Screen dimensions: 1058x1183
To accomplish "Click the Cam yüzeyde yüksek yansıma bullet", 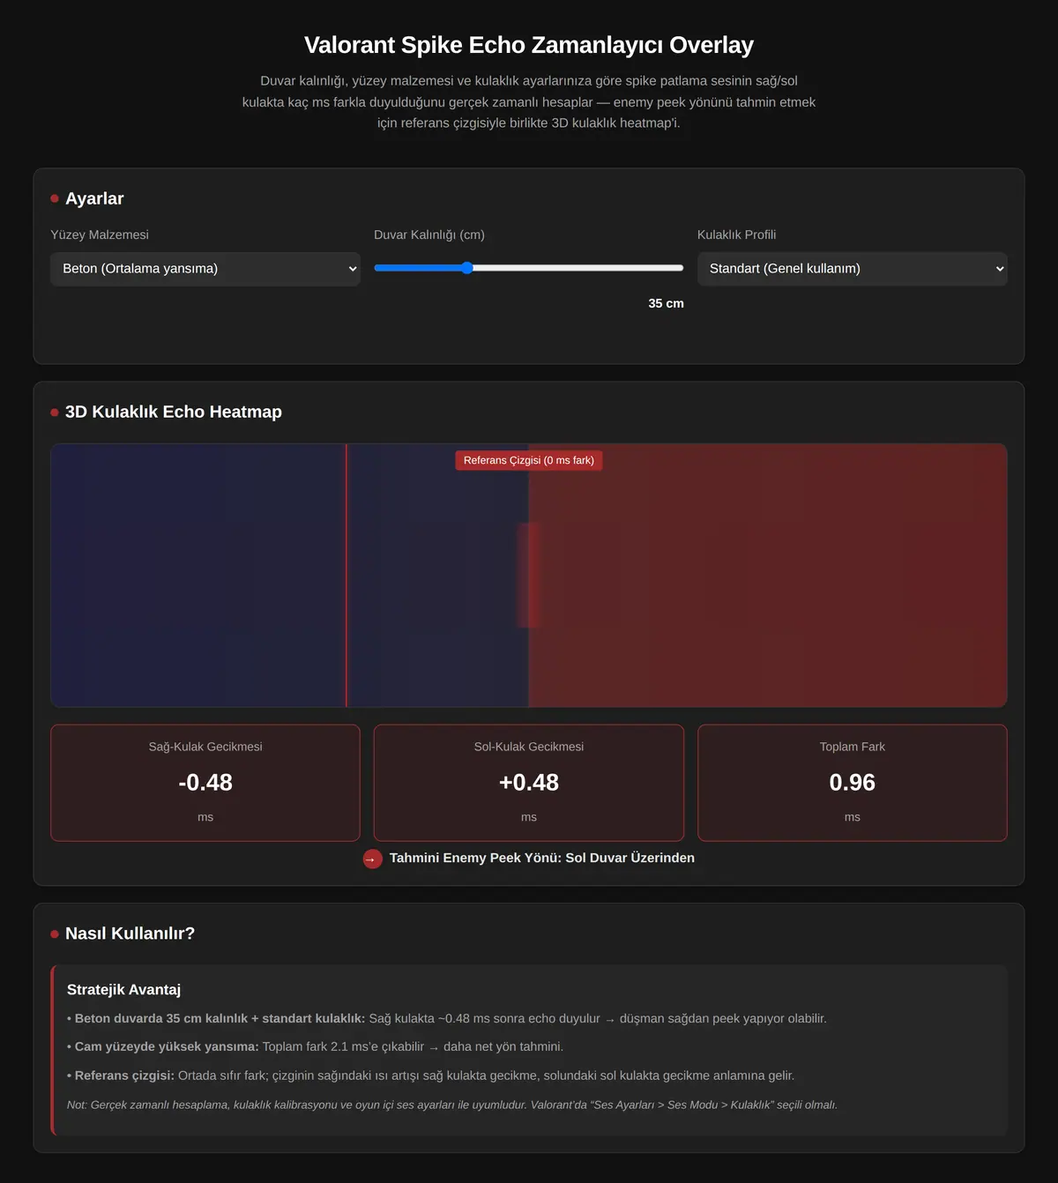I will (315, 1046).
